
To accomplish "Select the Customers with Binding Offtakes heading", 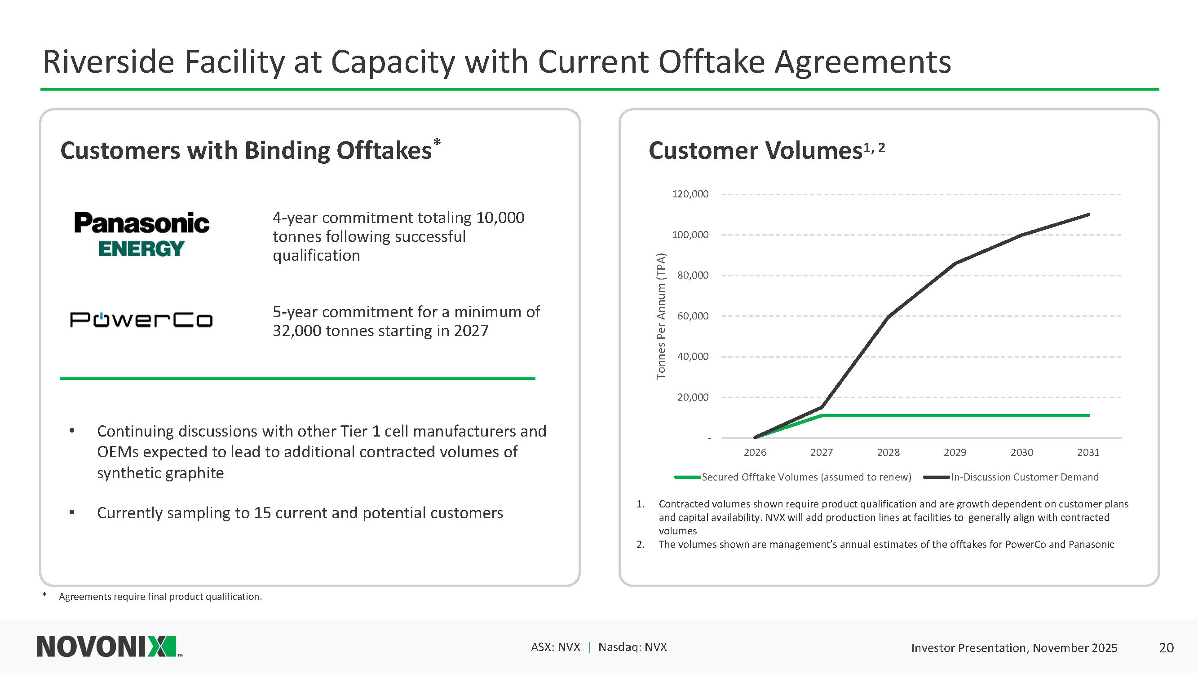I will 247,150.
